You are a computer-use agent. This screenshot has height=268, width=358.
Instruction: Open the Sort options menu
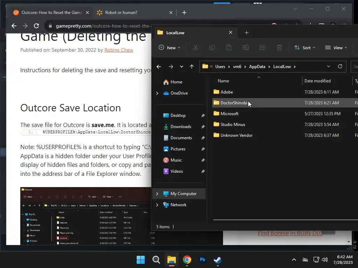(305, 47)
